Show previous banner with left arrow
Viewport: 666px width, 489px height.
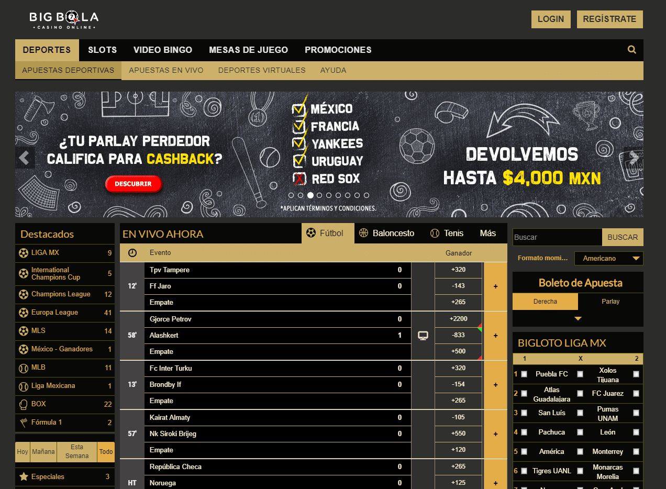tap(24, 157)
